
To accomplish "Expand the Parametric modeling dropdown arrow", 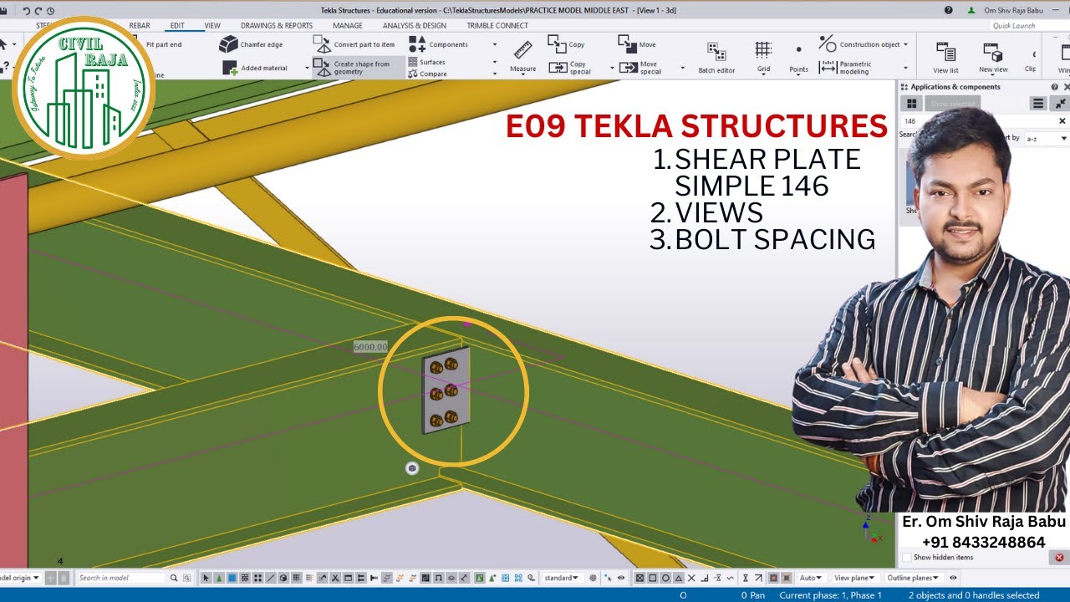I will point(904,68).
